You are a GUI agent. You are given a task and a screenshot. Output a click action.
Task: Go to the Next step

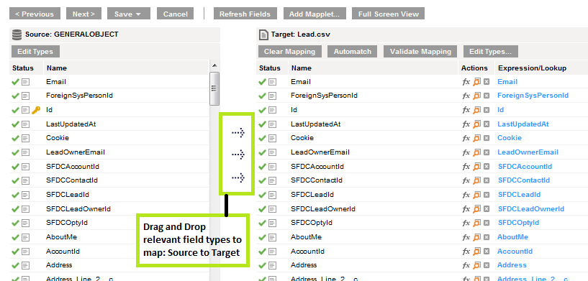pos(83,14)
